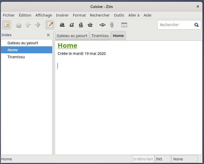The height and width of the screenshot is (164, 204).
Task: Click into the Rechercher search field
Action: tap(176, 25)
